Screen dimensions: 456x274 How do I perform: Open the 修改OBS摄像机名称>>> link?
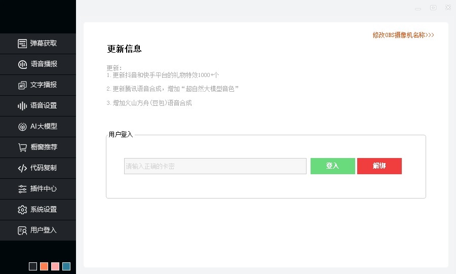click(x=403, y=35)
